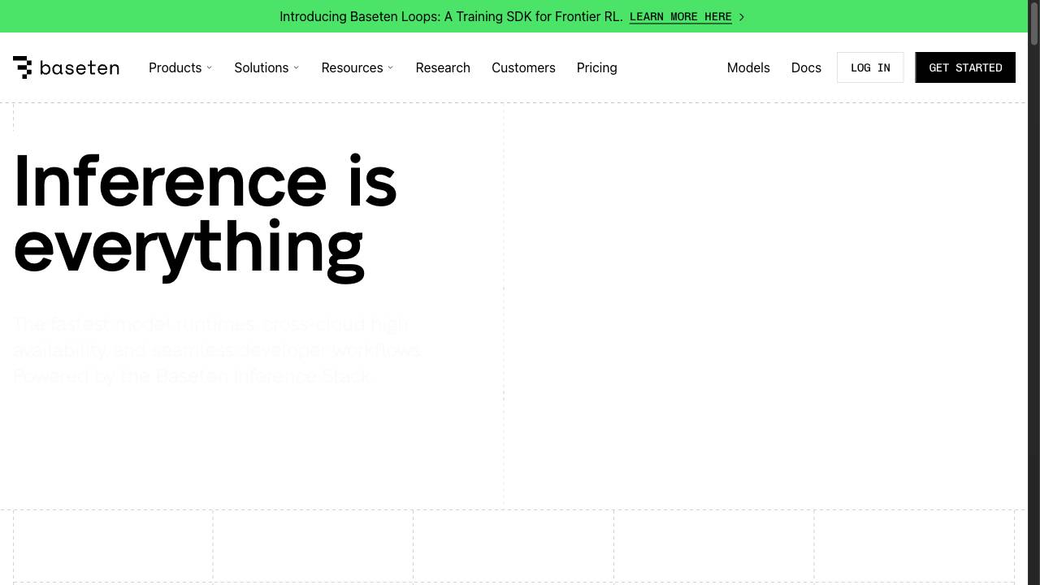The height and width of the screenshot is (585, 1040).
Task: Click the baseten wordmark text
Action: [80, 67]
